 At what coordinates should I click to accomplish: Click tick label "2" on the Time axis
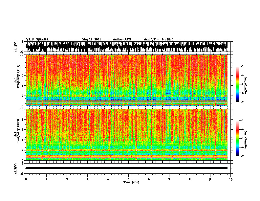(67, 179)
